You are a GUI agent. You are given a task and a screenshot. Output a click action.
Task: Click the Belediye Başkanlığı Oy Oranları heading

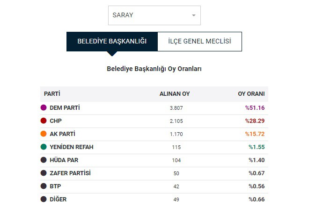[x=154, y=69]
